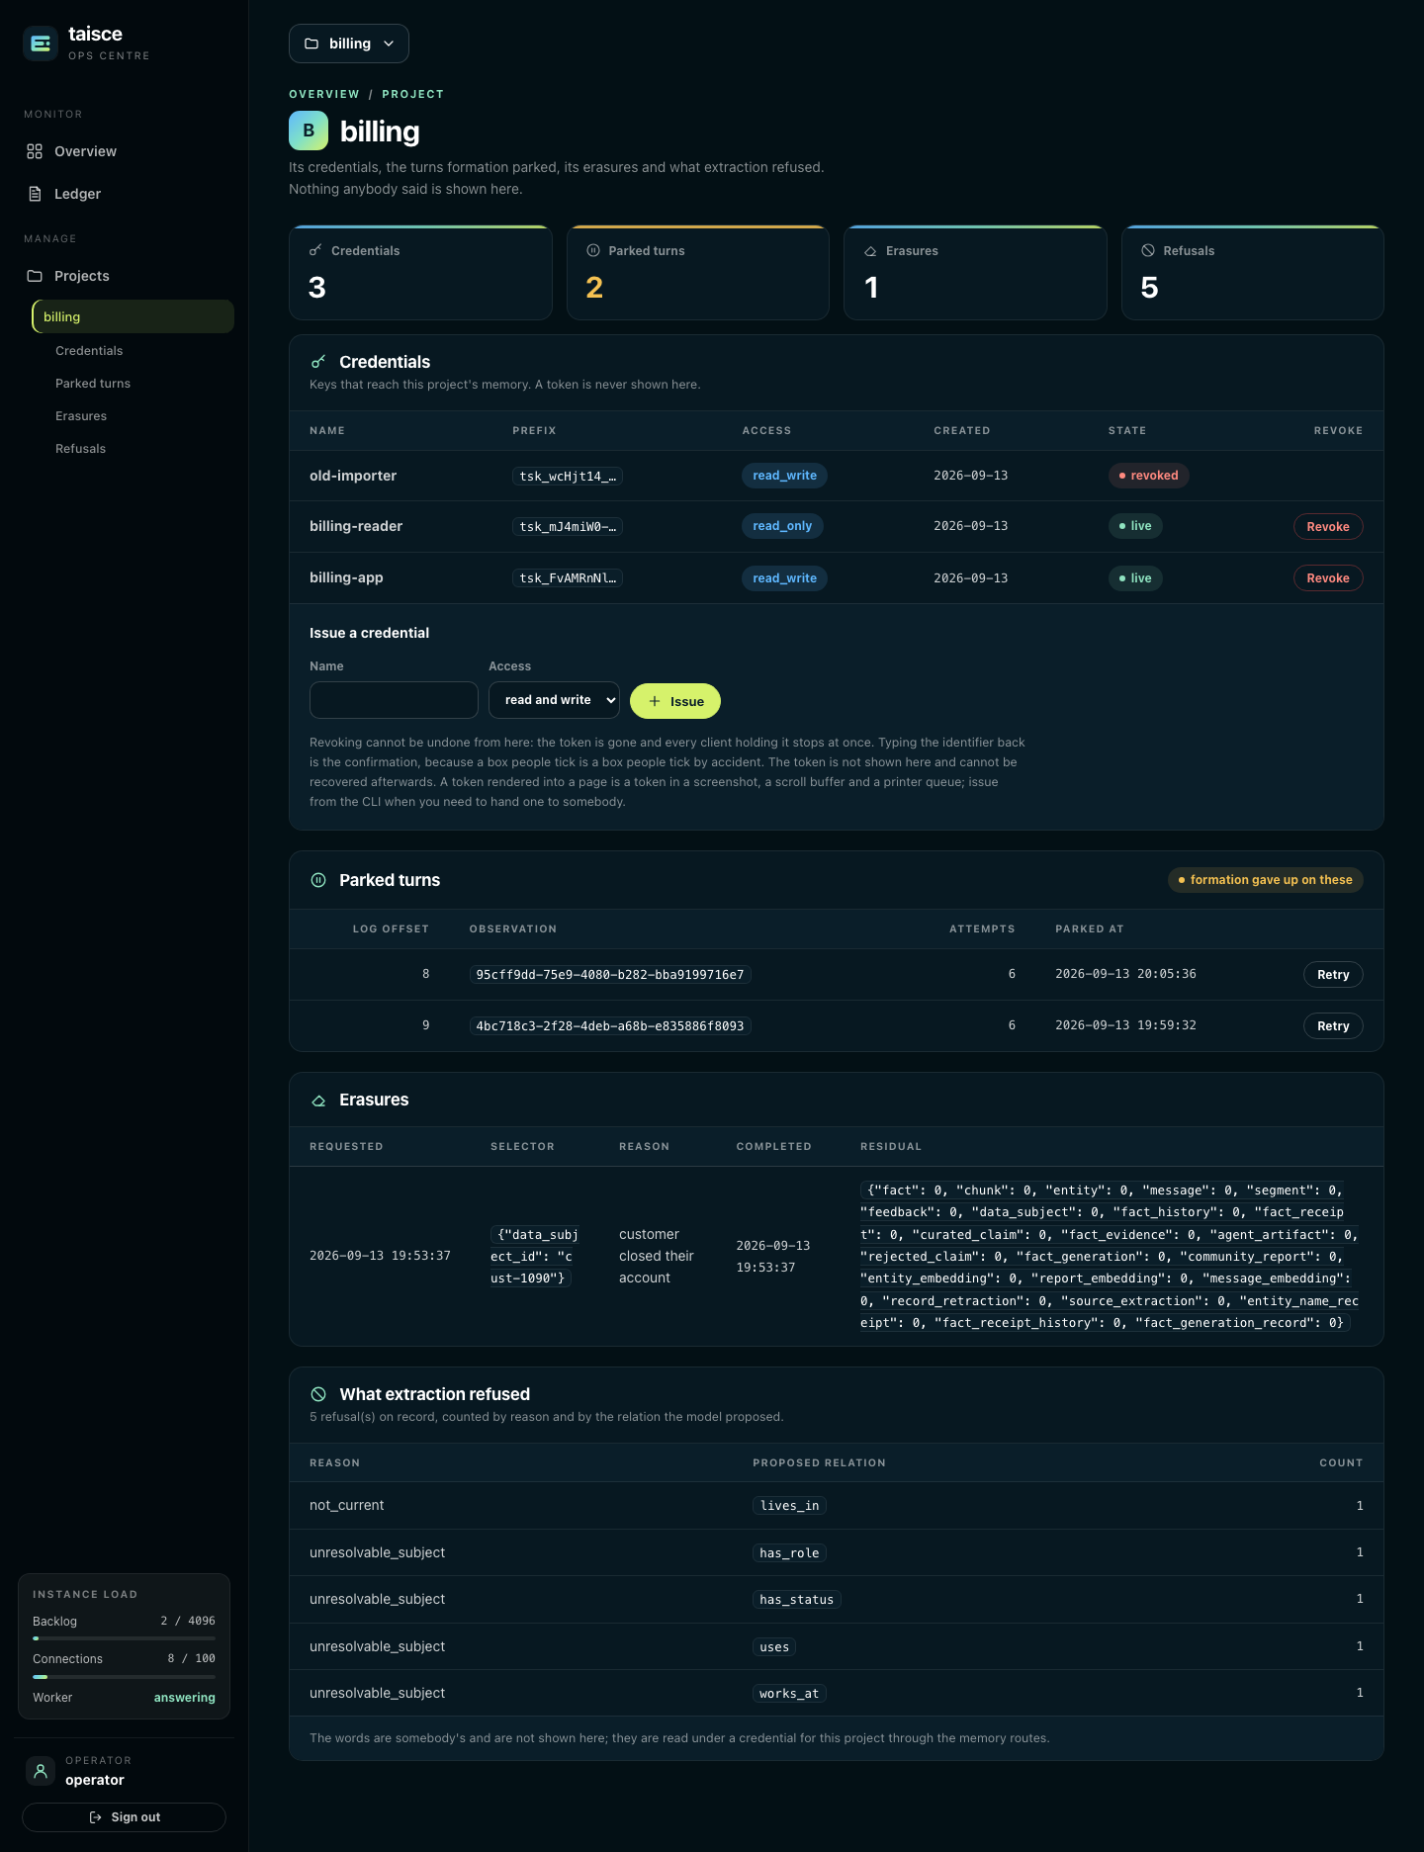The height and width of the screenshot is (1852, 1424).
Task: Click the green B billing project badge
Action: click(309, 131)
